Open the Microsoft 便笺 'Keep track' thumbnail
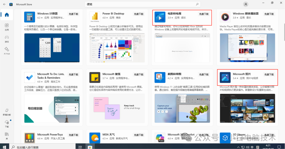Viewport: 285px width, 149px height. coord(117,108)
